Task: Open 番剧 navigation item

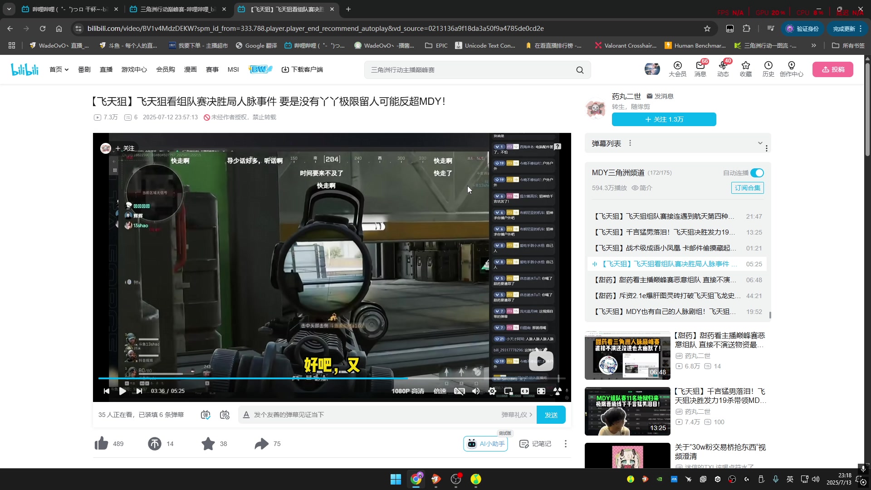Action: (84, 69)
